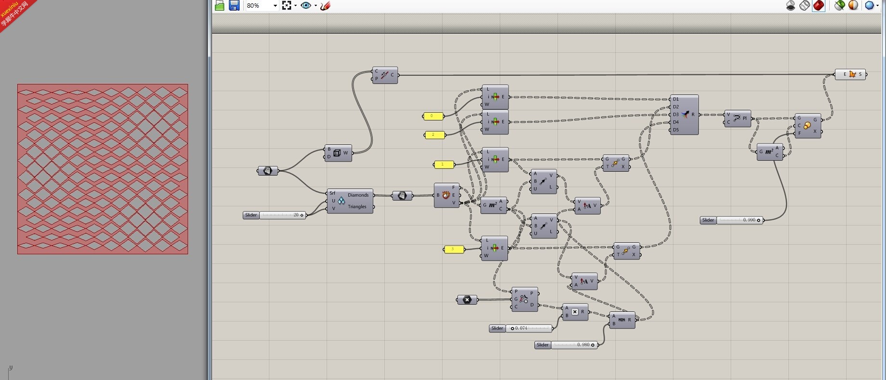This screenshot has height=380, width=886.
Task: Select the List Item node connected to panel 2
Action: (495, 122)
